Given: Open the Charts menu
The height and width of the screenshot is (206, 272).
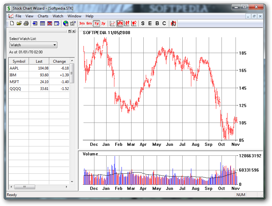Looking at the screenshot, I should (x=43, y=16).
